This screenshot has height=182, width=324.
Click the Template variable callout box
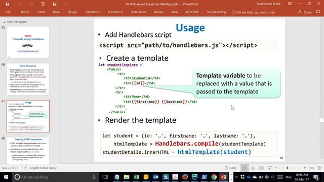pyautogui.click(x=237, y=83)
